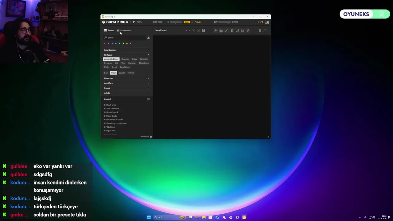
Task: Open File Explorer from the taskbar
Action: [x=204, y=217]
